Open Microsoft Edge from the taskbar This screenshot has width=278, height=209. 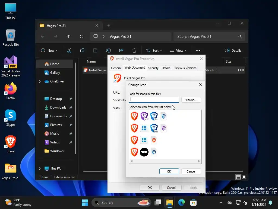tap(181, 202)
